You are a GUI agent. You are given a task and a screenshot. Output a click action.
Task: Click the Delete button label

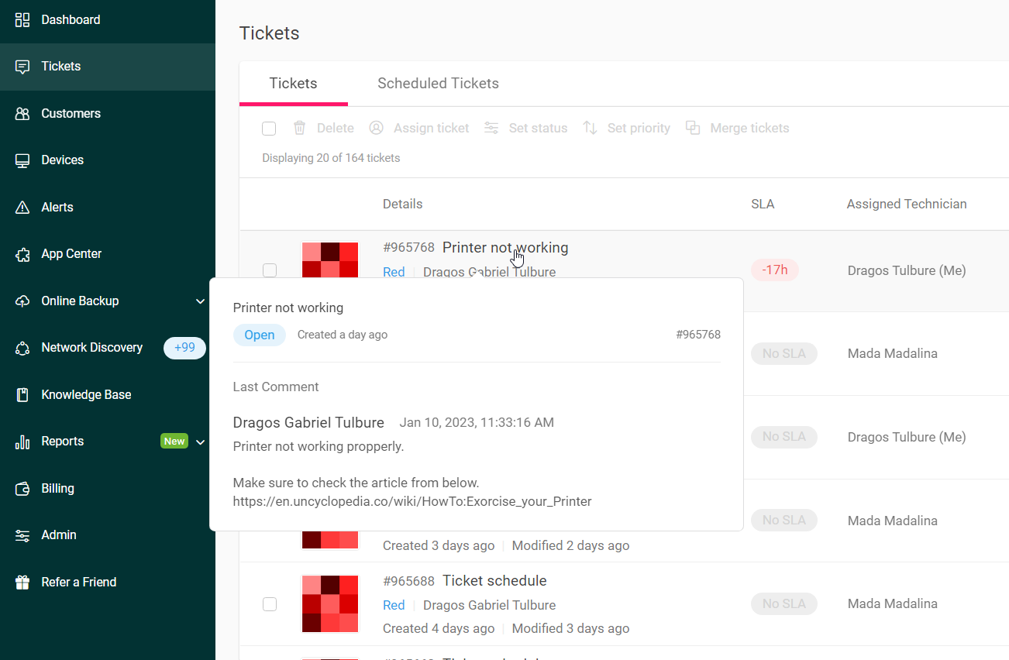[336, 128]
